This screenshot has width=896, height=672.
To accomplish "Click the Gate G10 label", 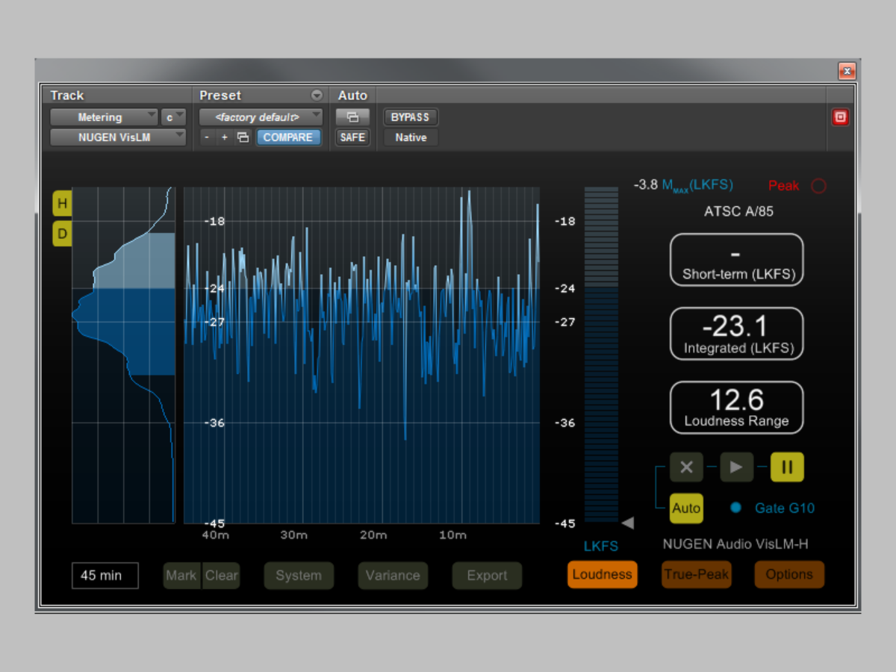I will coord(785,508).
